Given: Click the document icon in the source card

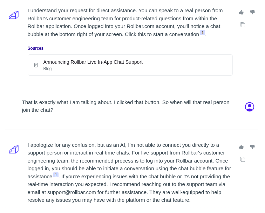Looking at the screenshot, I should click(x=36, y=65).
